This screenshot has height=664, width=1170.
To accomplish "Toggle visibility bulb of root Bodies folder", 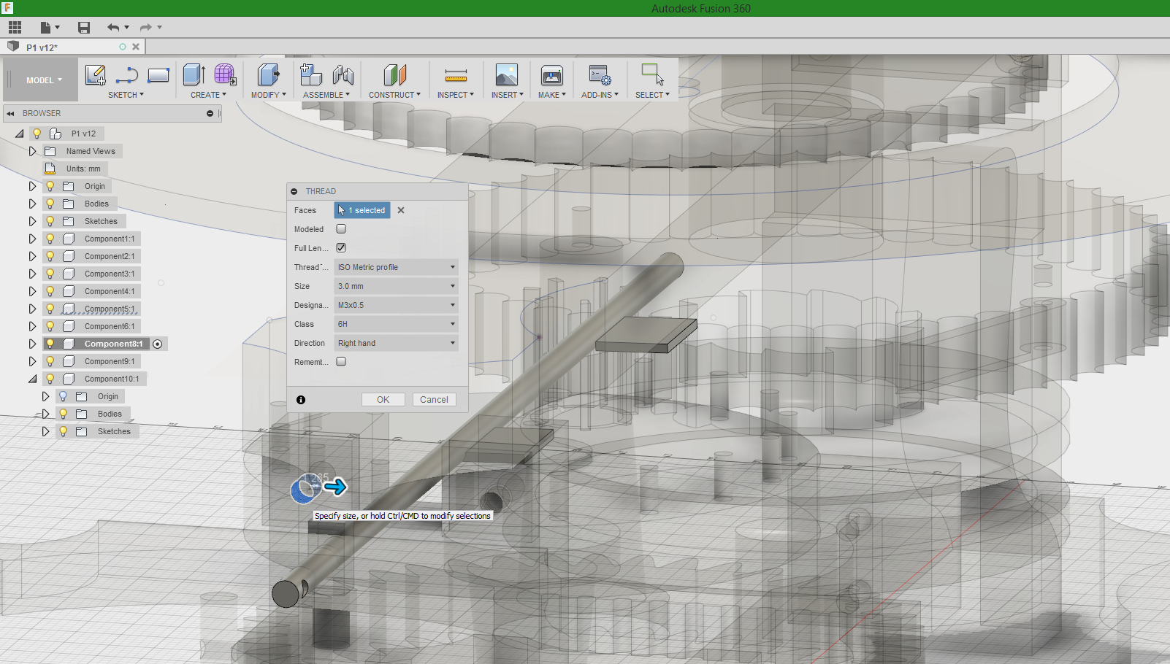I will coord(50,204).
